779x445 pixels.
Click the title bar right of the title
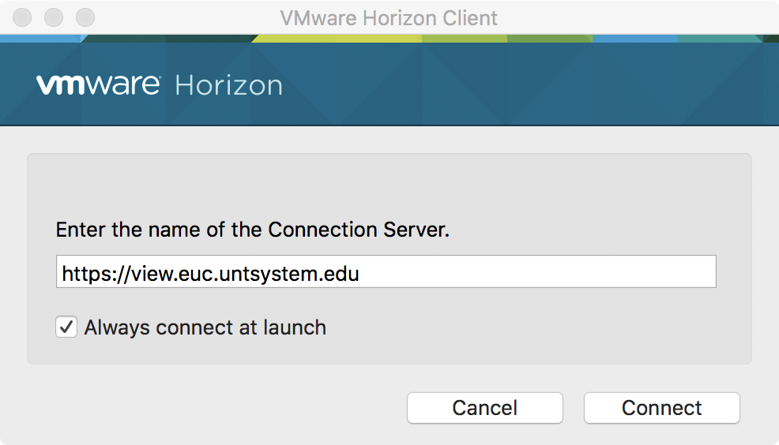pos(632,17)
